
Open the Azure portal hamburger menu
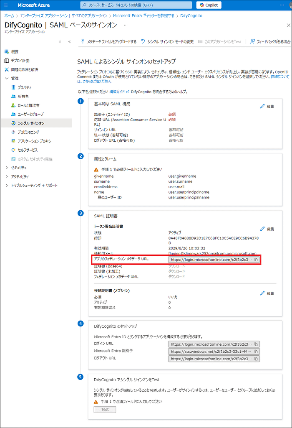coord(6,5)
